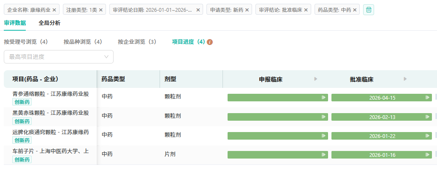Switch to 按受理号浏览 view
This screenshot has height=172, width=437.
(x=26, y=42)
